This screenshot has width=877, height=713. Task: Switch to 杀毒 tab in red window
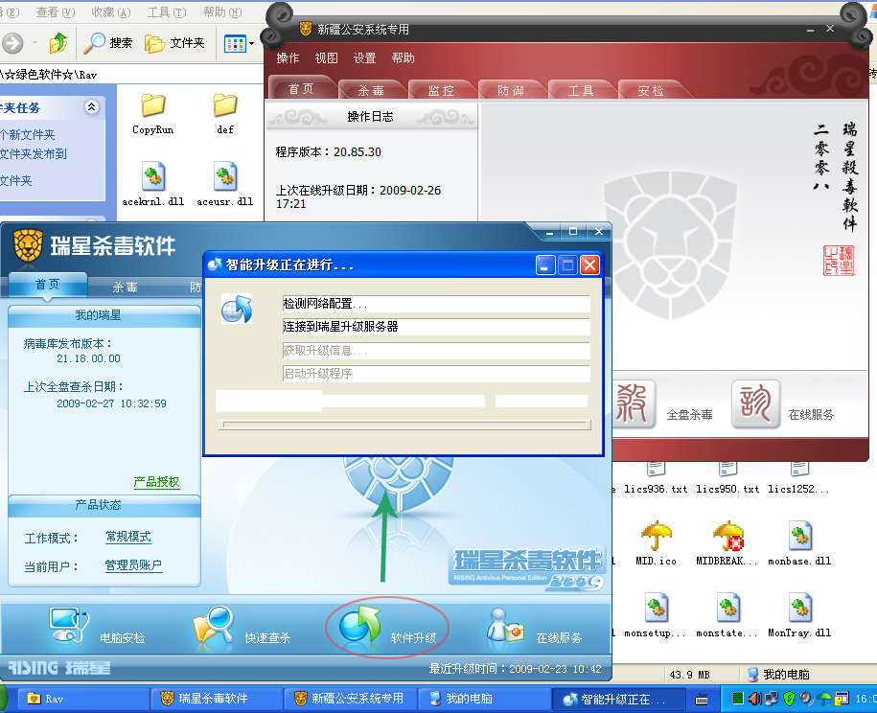coord(371,90)
